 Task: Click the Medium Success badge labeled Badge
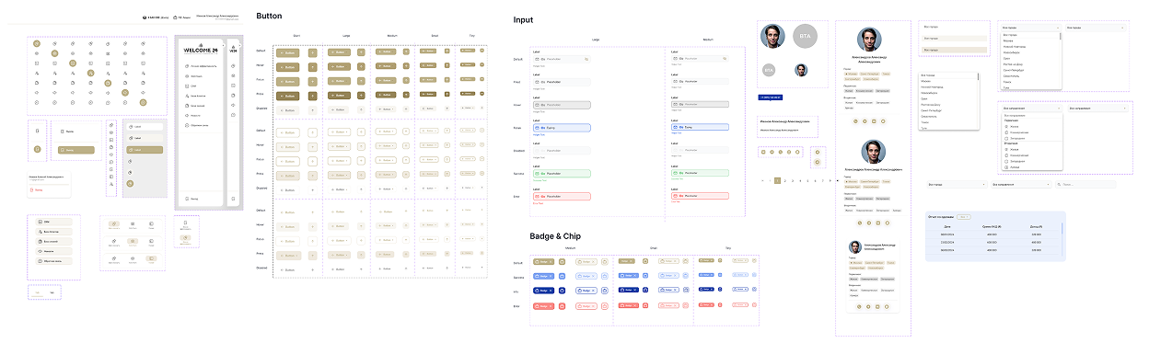tap(543, 276)
